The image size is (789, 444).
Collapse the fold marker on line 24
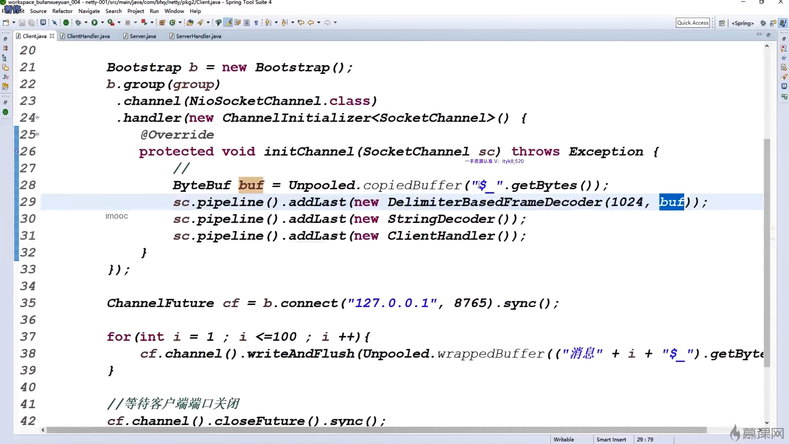point(37,118)
